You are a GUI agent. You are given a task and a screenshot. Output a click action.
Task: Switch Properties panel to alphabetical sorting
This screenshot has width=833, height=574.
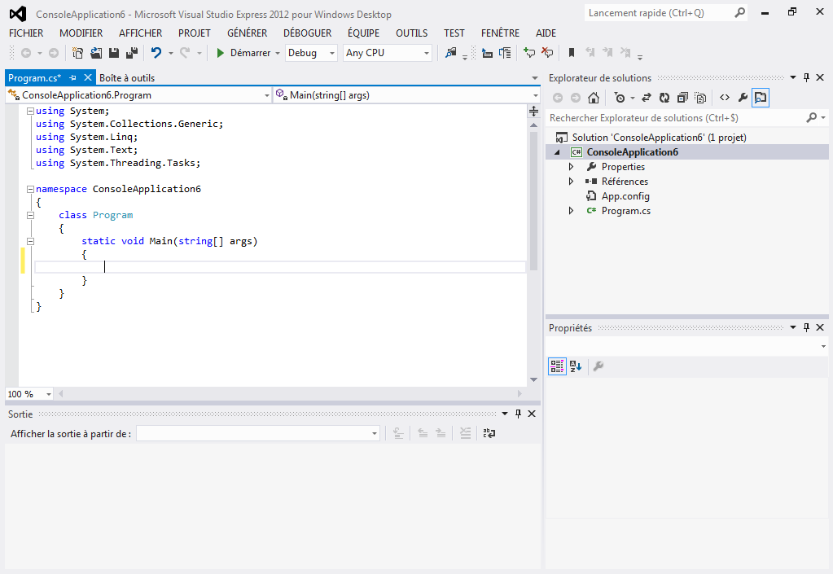(x=576, y=366)
